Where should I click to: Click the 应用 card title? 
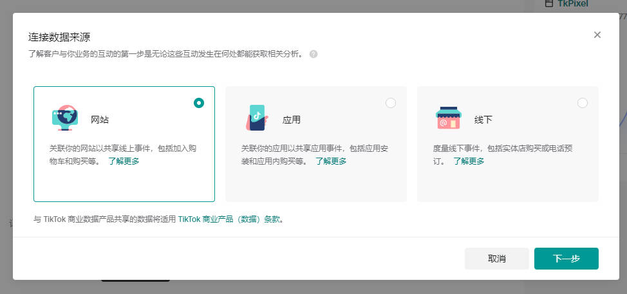[x=292, y=120]
